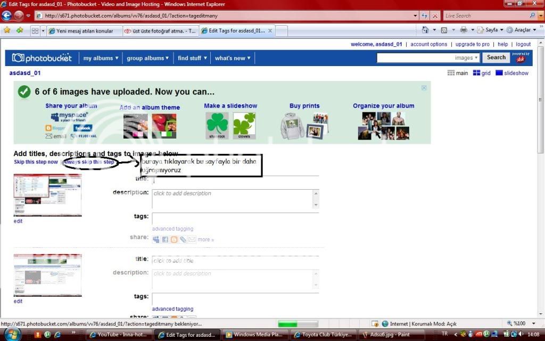Viewport: 545px width, 341px height.
Task: Switch to grid view
Action: tap(482, 73)
